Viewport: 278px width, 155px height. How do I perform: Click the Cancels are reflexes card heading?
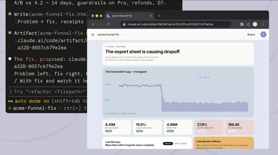tap(209, 141)
